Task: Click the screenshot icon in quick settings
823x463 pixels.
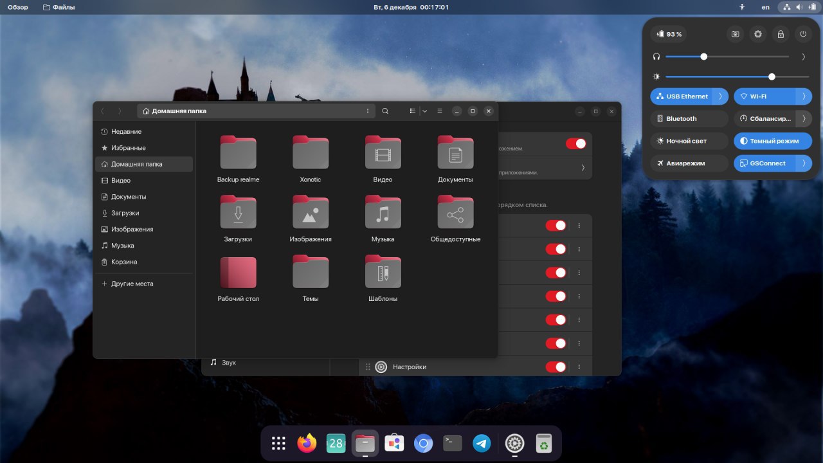Action: click(736, 34)
